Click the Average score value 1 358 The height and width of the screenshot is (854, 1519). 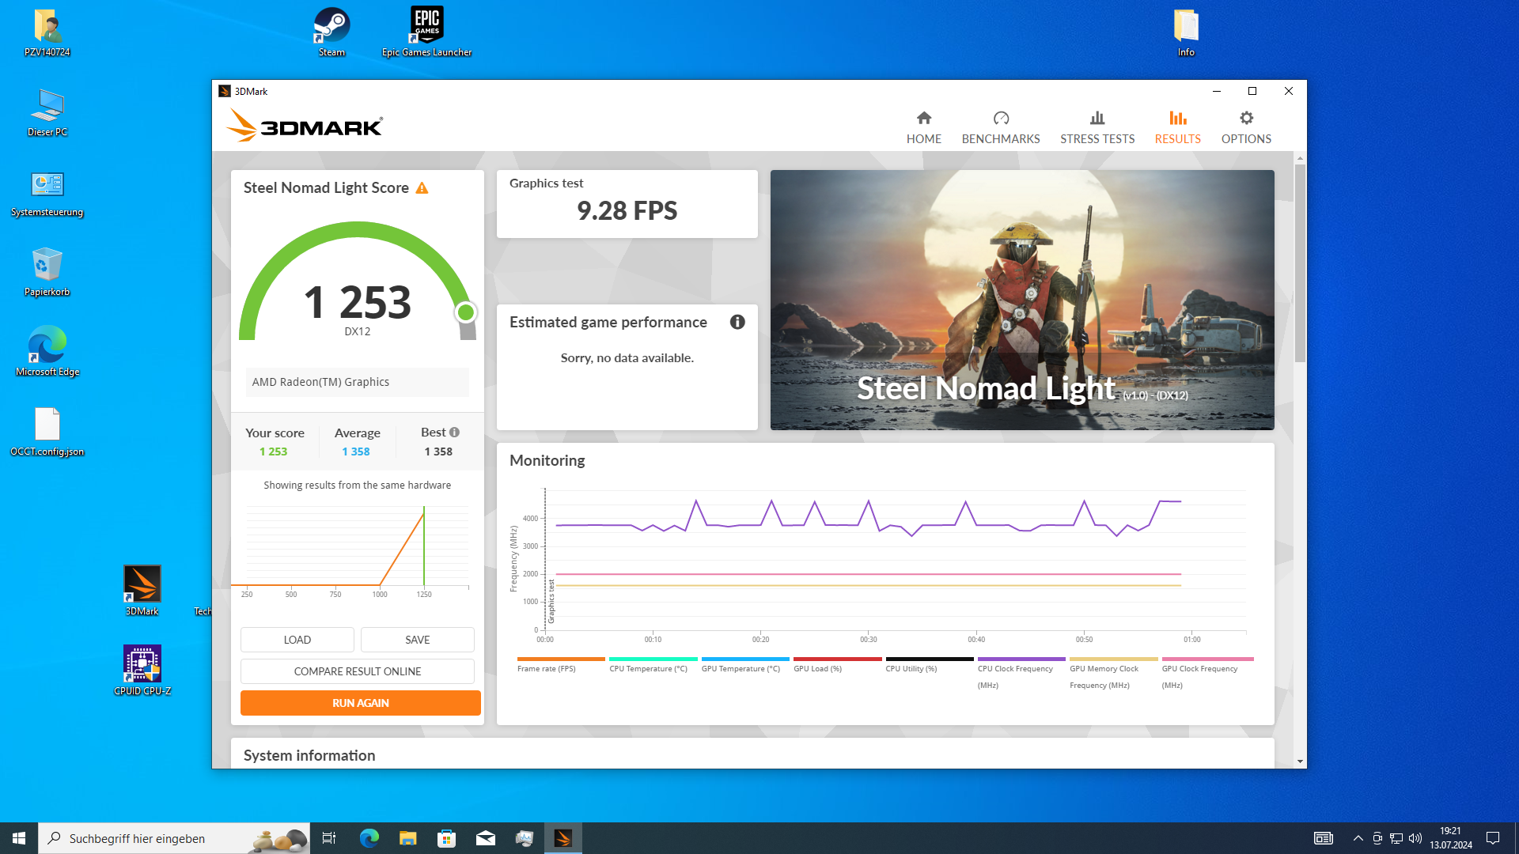[356, 452]
